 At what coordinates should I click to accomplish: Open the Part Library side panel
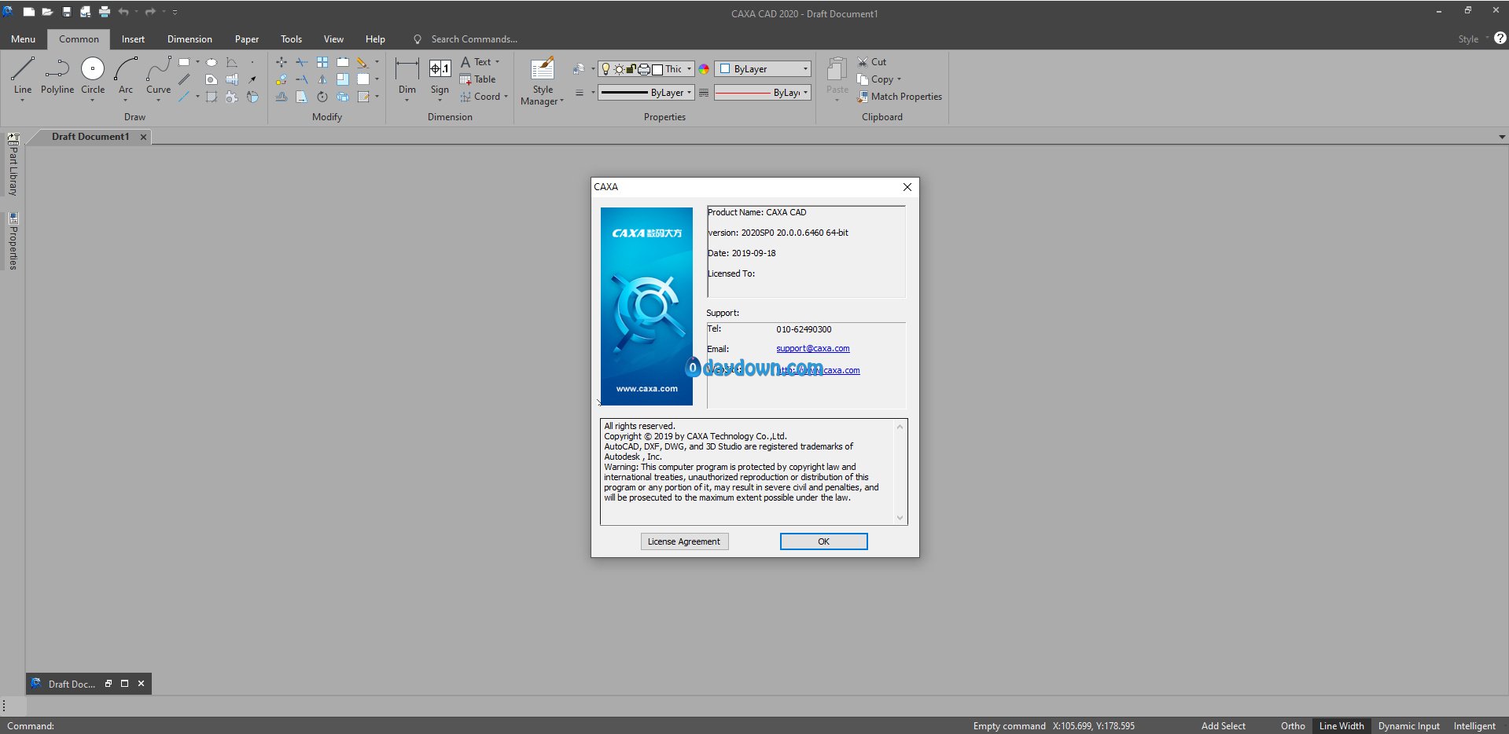pyautogui.click(x=13, y=165)
